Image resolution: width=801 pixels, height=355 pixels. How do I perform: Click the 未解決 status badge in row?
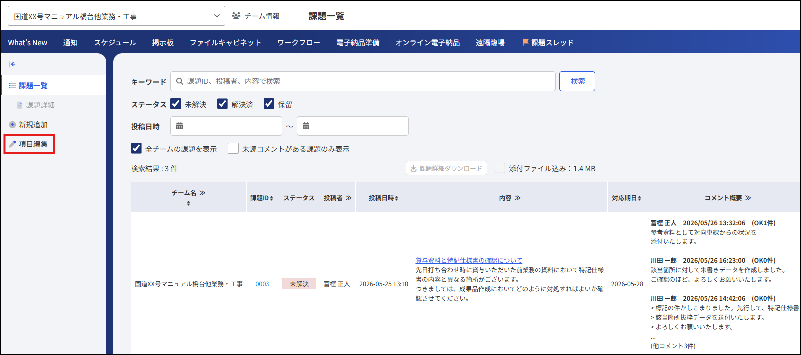point(299,284)
